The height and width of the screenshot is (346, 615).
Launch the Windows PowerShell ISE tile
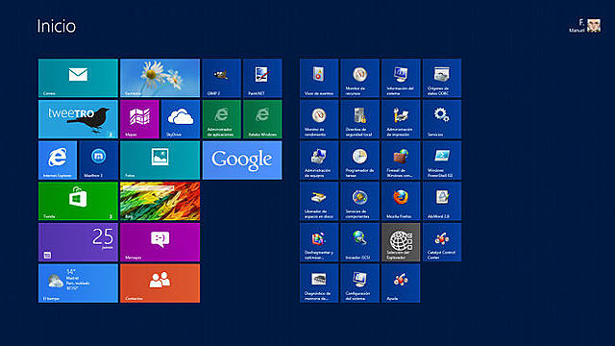pyautogui.click(x=442, y=161)
